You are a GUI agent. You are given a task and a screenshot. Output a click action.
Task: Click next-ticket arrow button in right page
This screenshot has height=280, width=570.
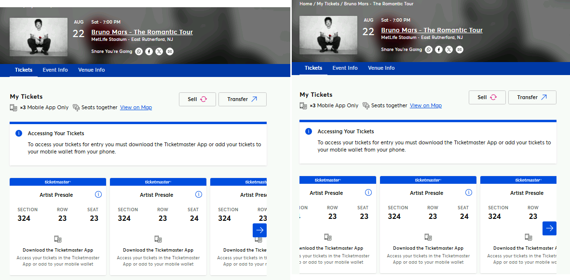point(549,228)
